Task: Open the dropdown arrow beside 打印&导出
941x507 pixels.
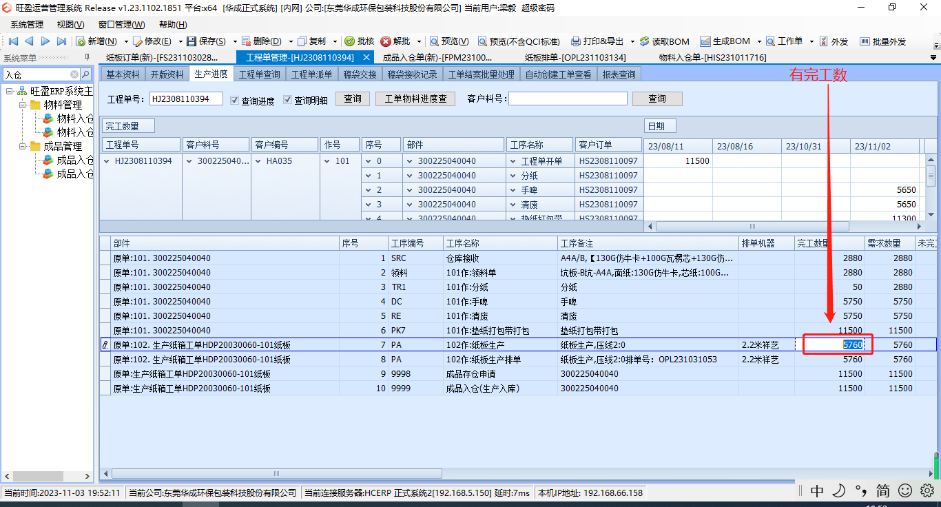Action: 631,41
